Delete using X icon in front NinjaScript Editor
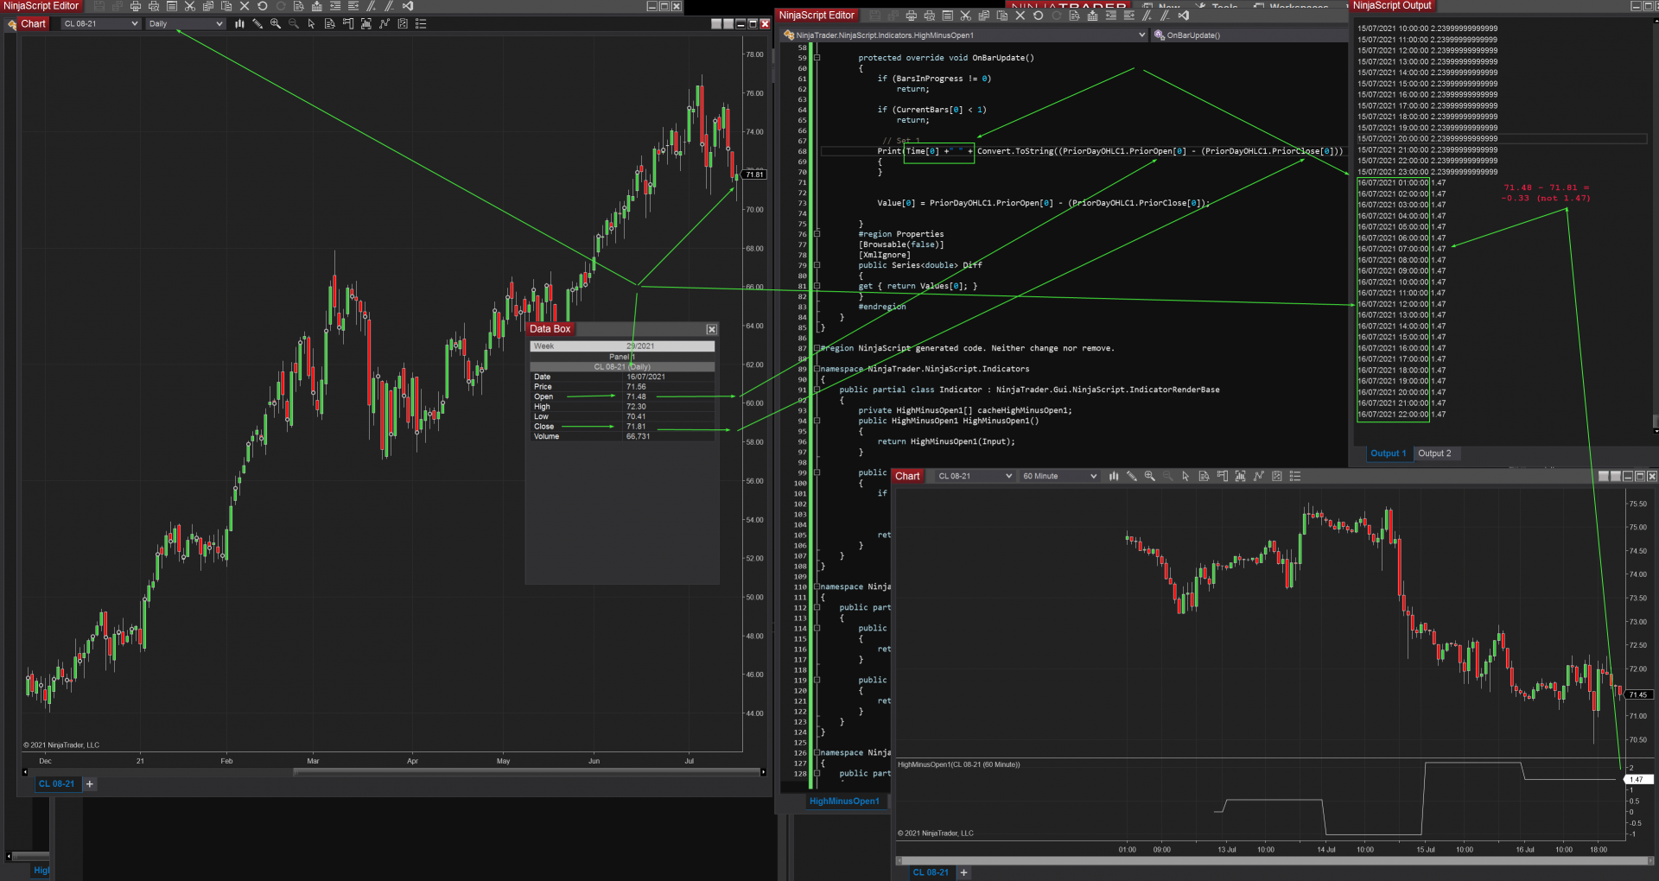1659x881 pixels. pyautogui.click(x=1020, y=16)
